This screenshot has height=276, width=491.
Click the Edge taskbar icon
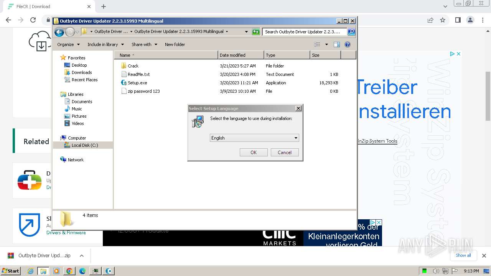click(82, 271)
